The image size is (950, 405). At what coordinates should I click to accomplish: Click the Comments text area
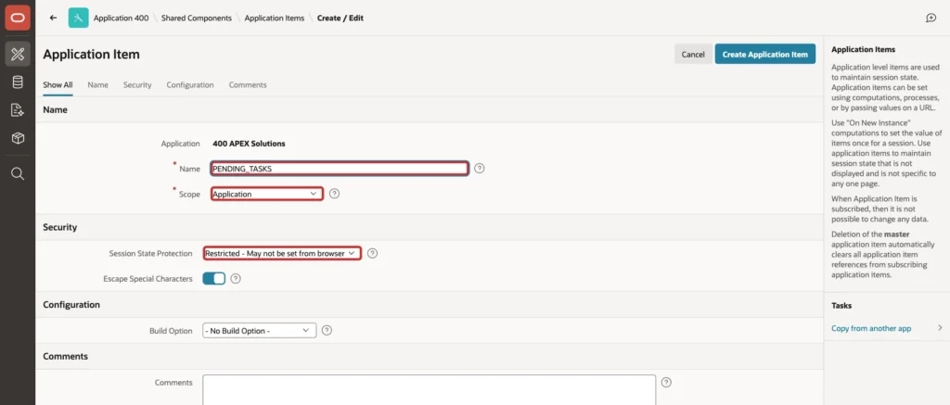tap(429, 390)
